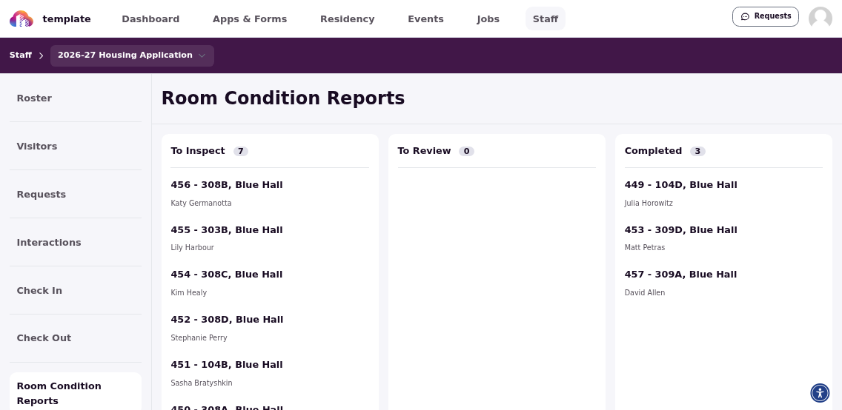Click resident name Stephanie Perry

pos(199,337)
